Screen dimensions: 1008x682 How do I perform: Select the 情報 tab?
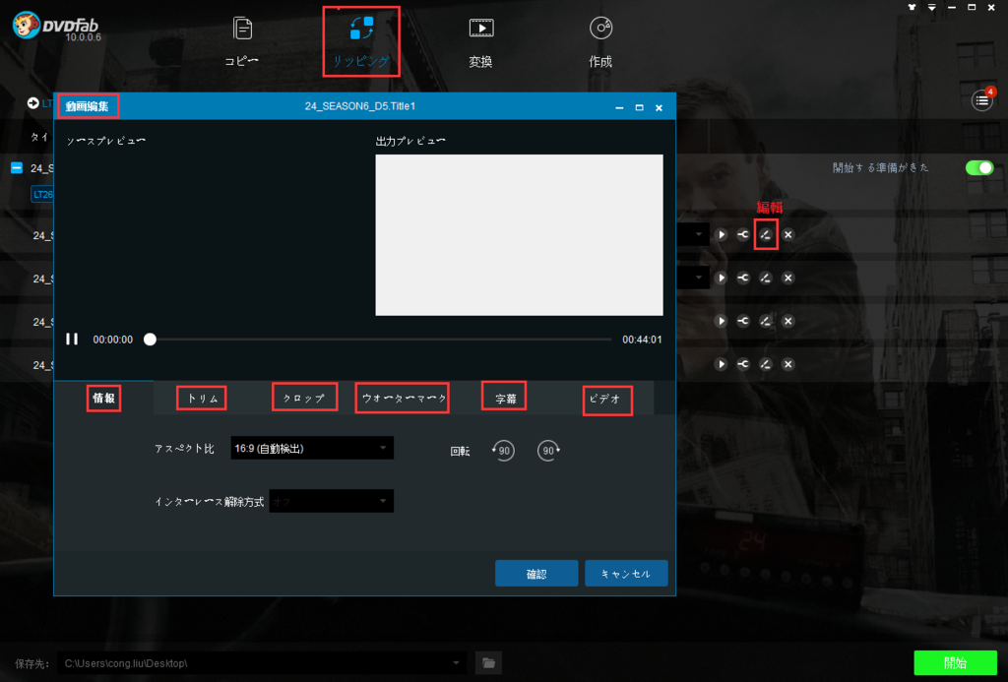(103, 398)
